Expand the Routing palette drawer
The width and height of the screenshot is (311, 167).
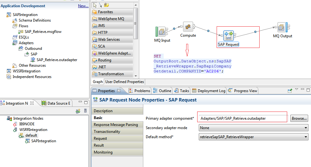112,60
